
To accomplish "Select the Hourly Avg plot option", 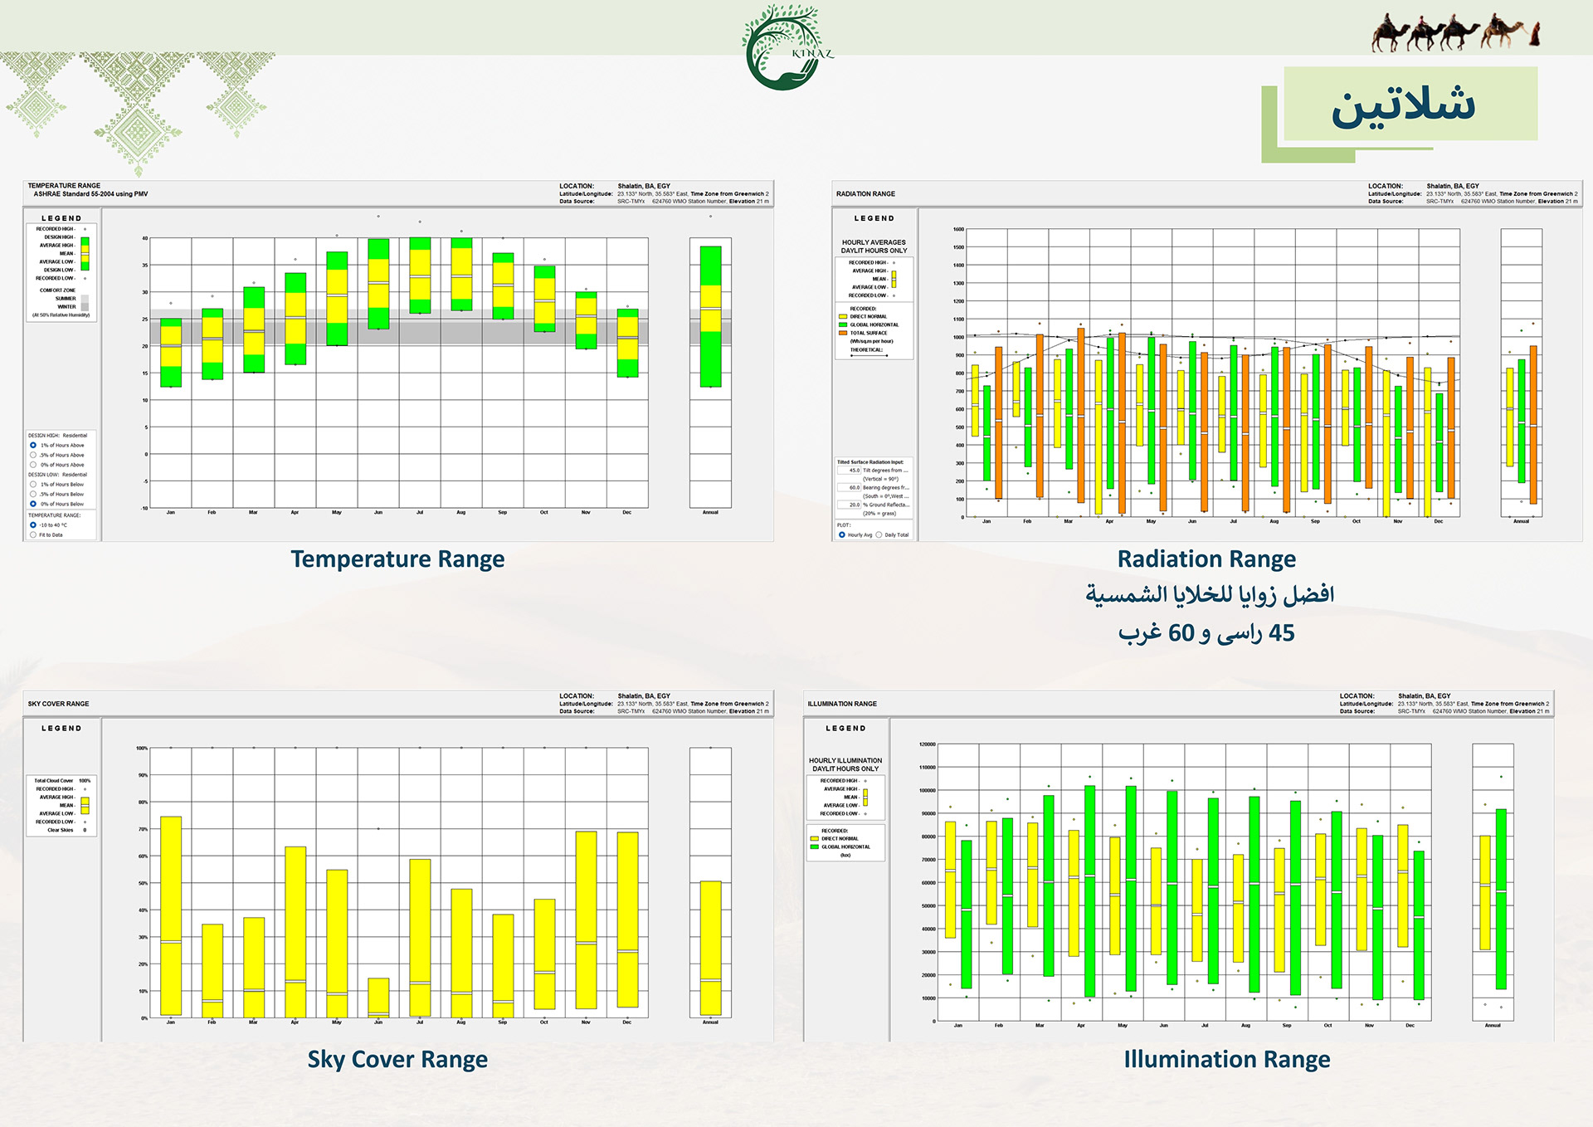I will point(842,534).
